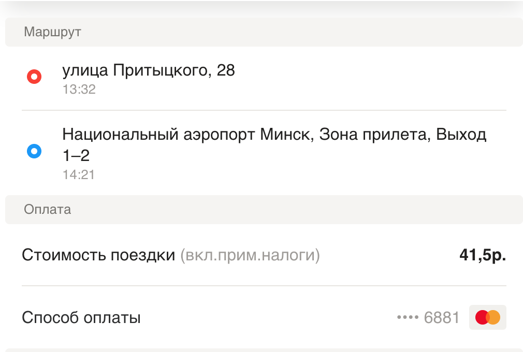
Task: Click the Способ оплаты label
Action: coord(81,317)
